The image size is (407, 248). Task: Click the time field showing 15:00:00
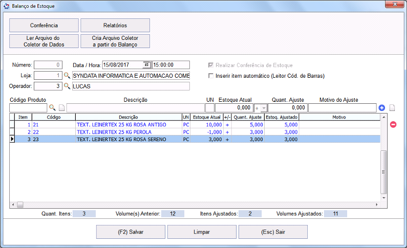point(171,65)
